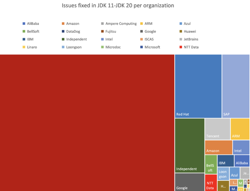This screenshot has height=191, width=250.
Task: Click the ARM yellow treemap block
Action: click(x=240, y=129)
